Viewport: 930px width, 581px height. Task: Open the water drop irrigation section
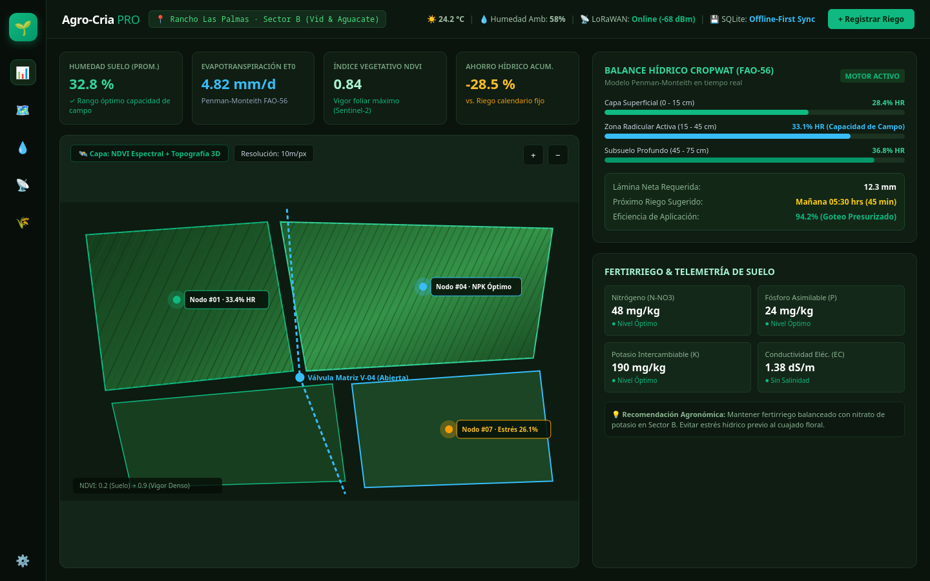coord(23,148)
